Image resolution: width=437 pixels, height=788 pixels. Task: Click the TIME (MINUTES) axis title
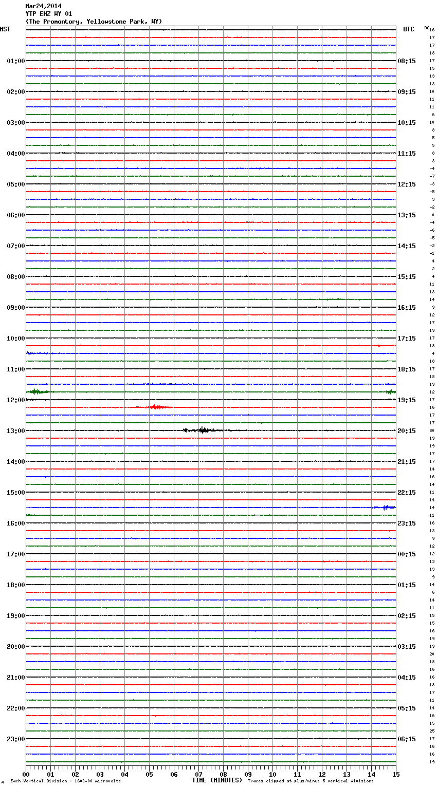[x=217, y=780]
